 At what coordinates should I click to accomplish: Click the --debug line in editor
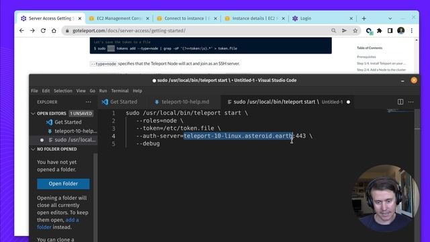tap(148, 143)
